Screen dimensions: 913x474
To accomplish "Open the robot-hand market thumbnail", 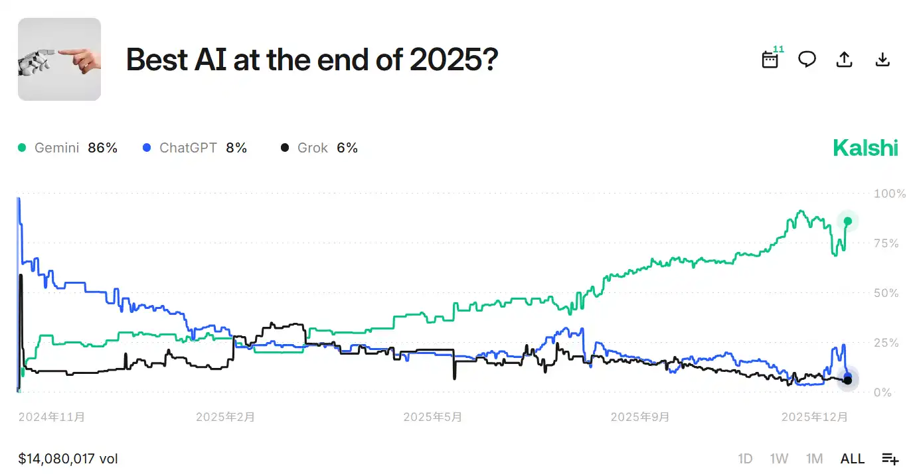I will click(59, 59).
